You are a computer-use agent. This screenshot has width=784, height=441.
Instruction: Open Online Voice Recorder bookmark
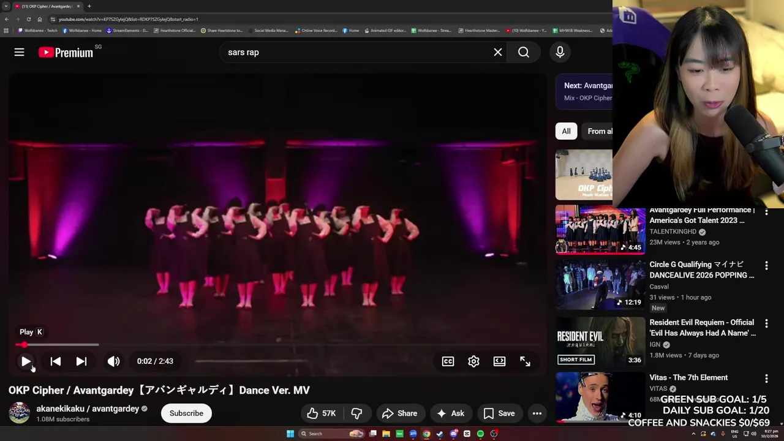coord(316,31)
